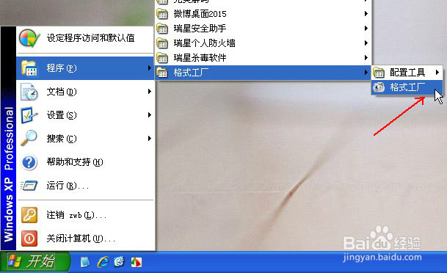
Task: Click the Help and Support question-mark icon
Action: point(29,162)
